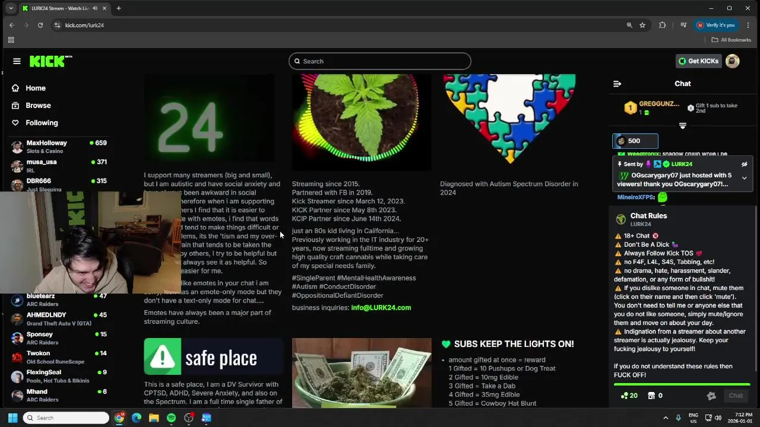The height and width of the screenshot is (427, 760).
Task: Click the 500 KICKs gift badge
Action: (x=635, y=141)
